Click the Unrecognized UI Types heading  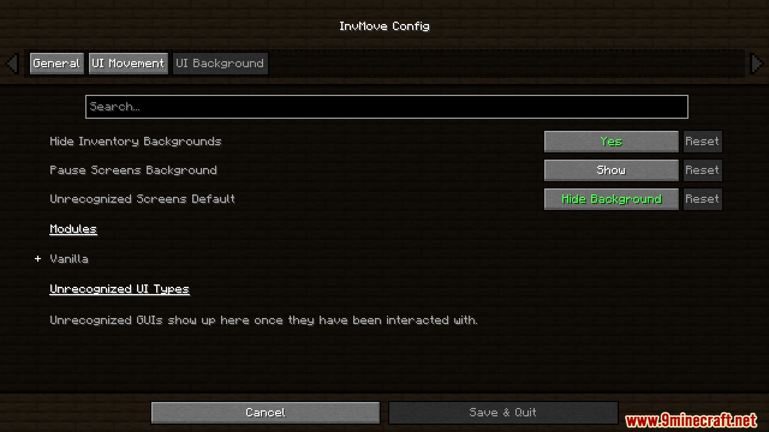[x=119, y=289]
